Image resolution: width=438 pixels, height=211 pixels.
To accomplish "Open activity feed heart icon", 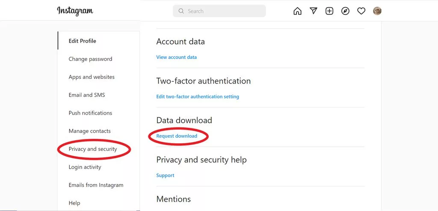I will (361, 11).
